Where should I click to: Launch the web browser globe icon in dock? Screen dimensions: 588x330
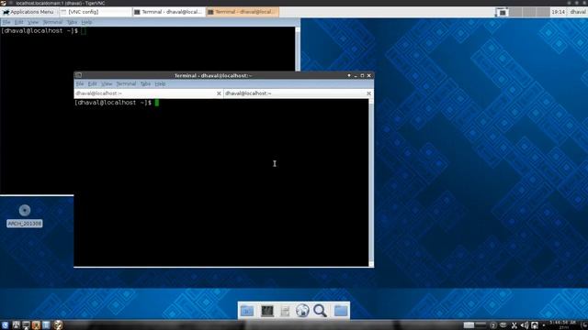pos(302,311)
